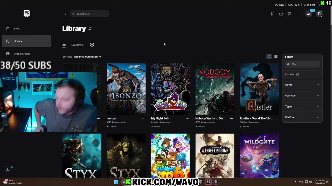The height and width of the screenshot is (186, 332).
Task: Click the Title filter field
Action: (302, 64)
